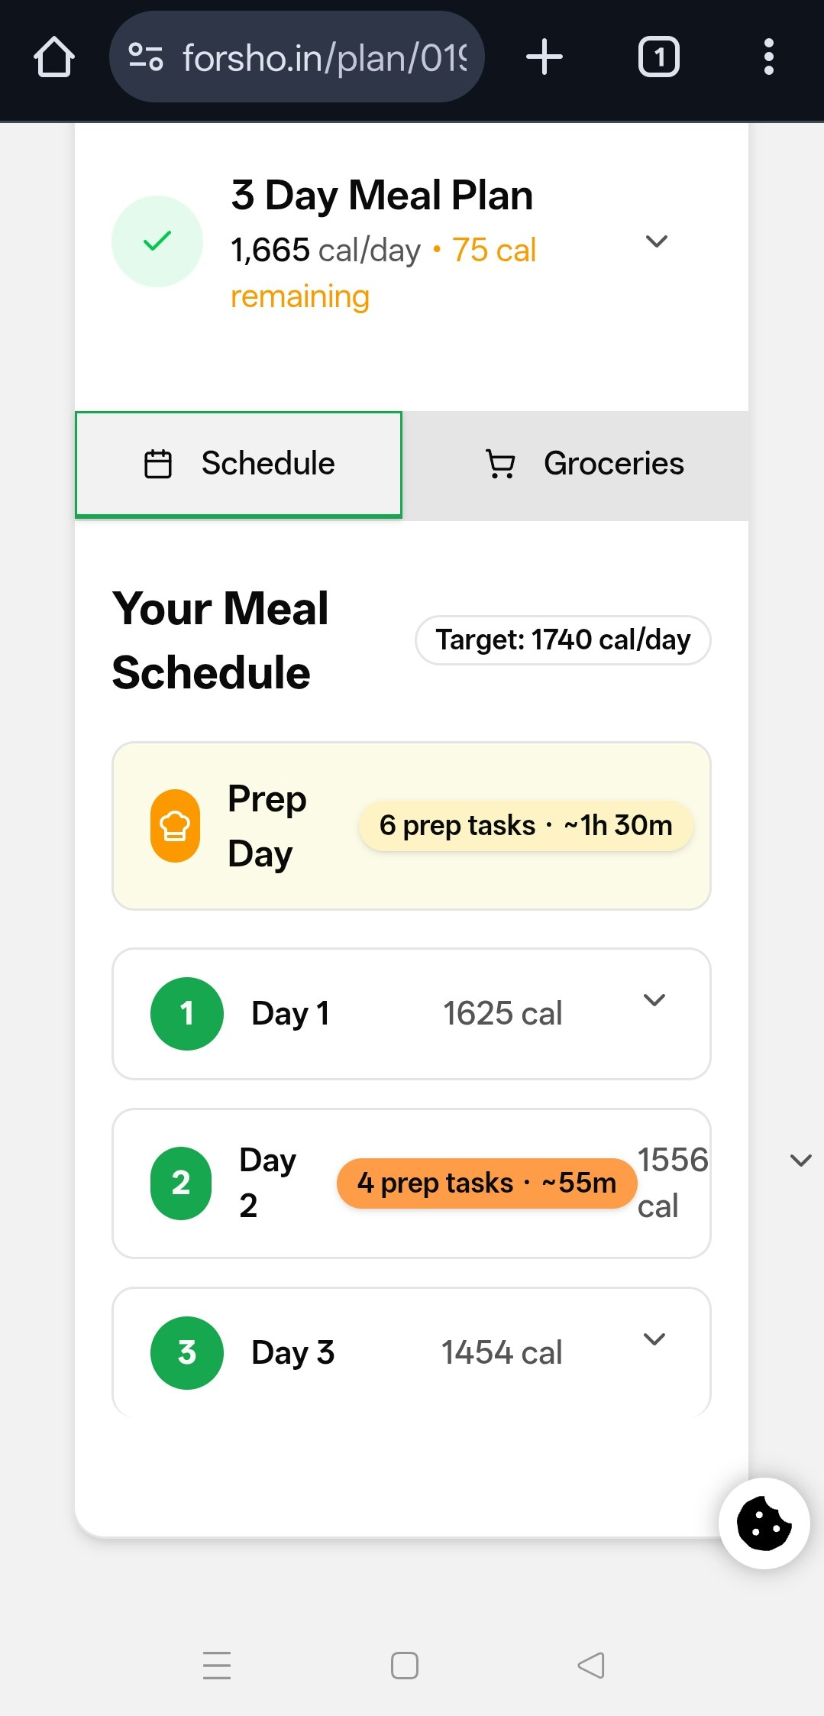Open a new tab with plus icon

point(544,57)
